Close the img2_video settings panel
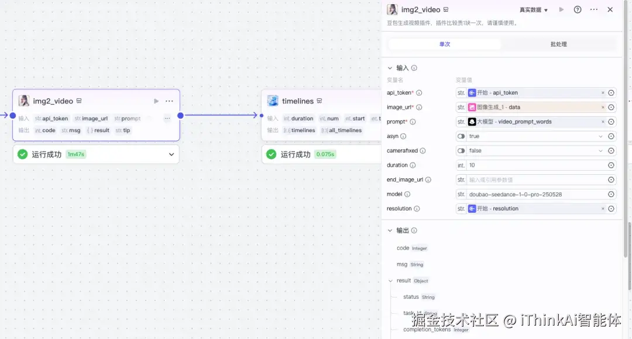 tap(610, 10)
